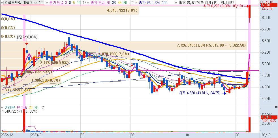Click the 4,070,750(17.8%) volume profile label
Screen dimensions: 278x138
[114, 54]
